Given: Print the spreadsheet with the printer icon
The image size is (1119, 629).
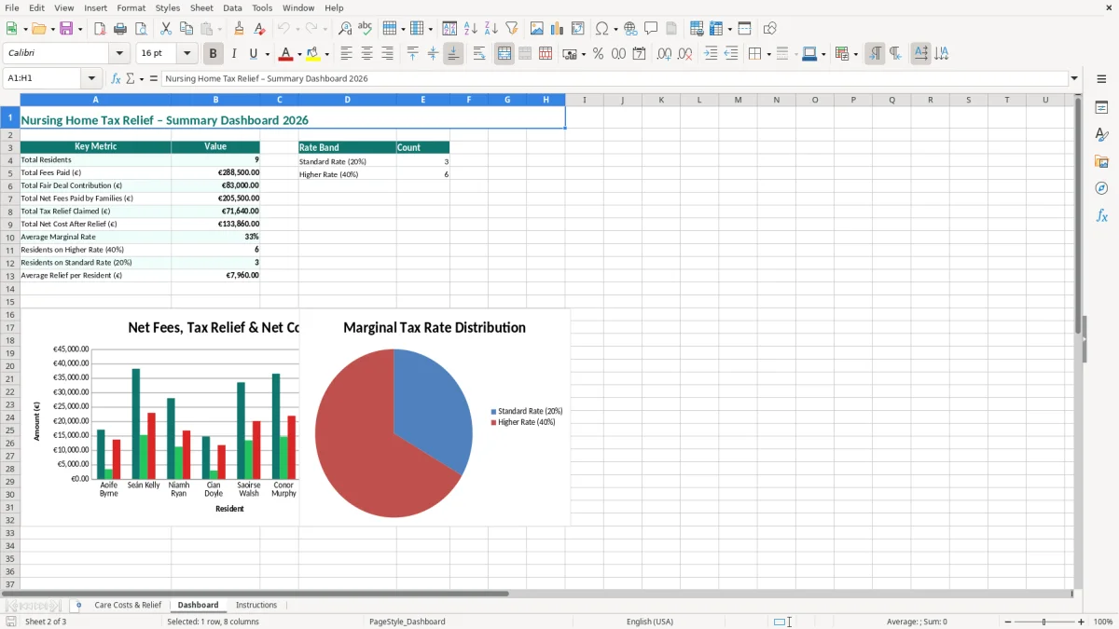Looking at the screenshot, I should pyautogui.click(x=120, y=29).
